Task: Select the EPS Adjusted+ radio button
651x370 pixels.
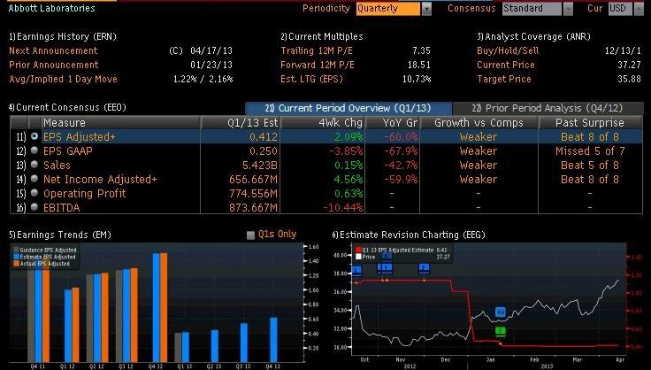Action: click(34, 136)
